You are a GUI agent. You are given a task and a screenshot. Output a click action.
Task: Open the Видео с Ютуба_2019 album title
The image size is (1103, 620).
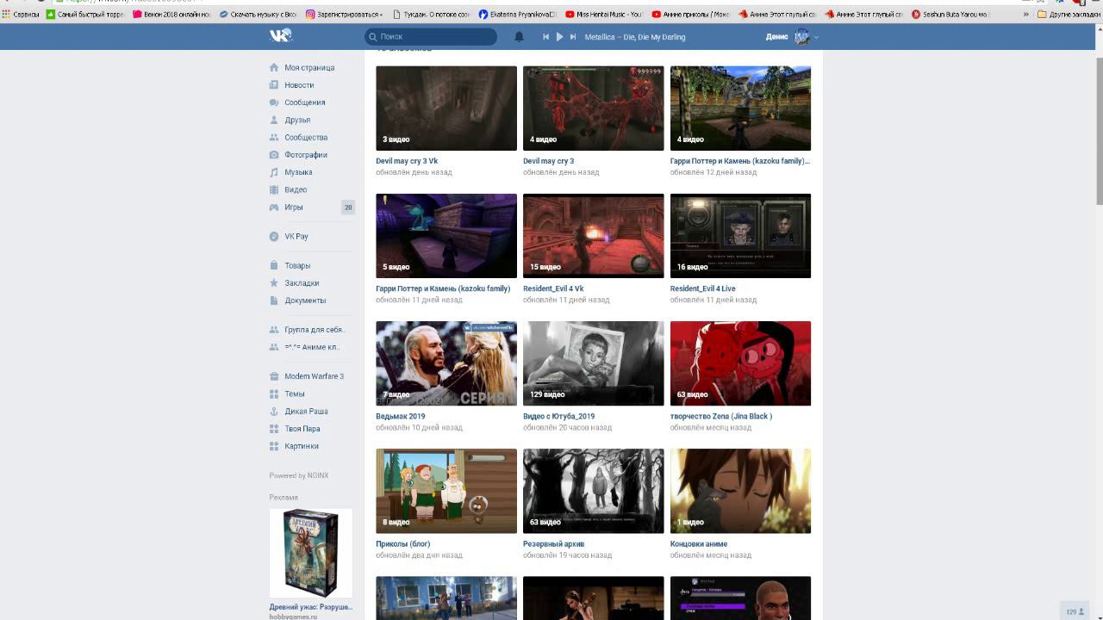pos(559,416)
